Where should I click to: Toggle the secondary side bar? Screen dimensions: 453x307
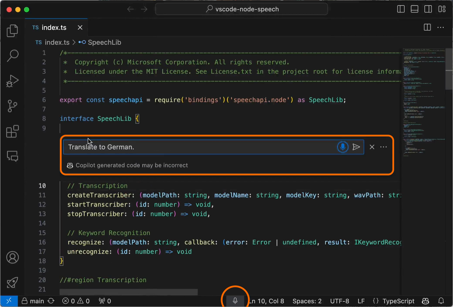428,9
